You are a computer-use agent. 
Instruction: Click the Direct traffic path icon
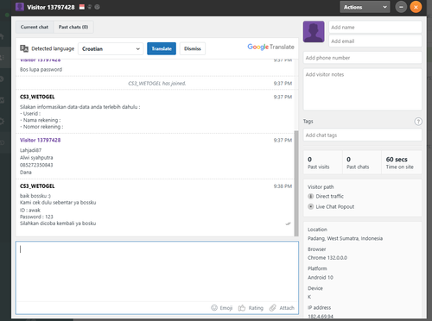click(310, 196)
